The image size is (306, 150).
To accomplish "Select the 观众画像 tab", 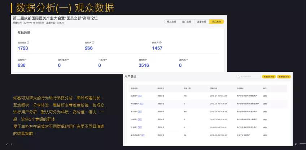I will pyautogui.click(x=217, y=22).
